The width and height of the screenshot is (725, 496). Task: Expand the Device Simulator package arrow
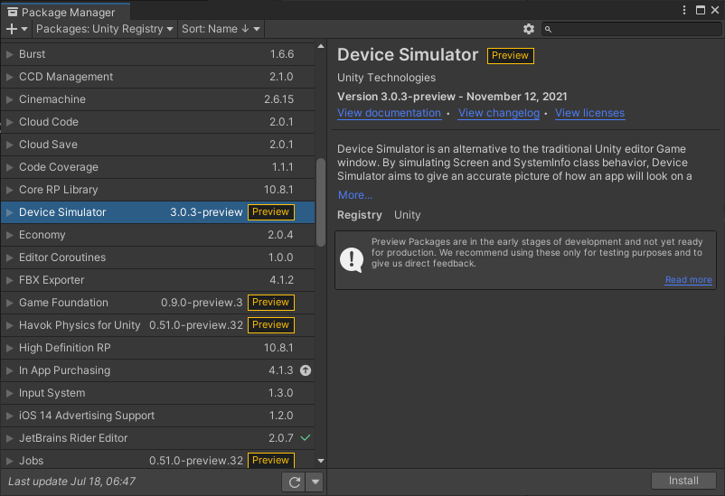click(9, 212)
